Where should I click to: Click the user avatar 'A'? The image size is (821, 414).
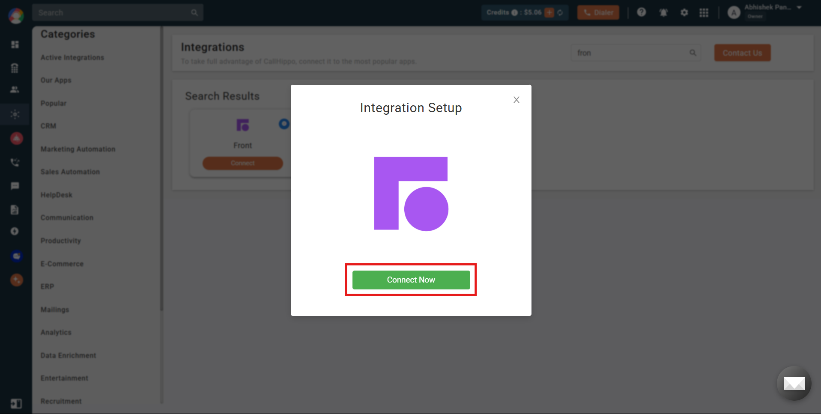coord(734,12)
